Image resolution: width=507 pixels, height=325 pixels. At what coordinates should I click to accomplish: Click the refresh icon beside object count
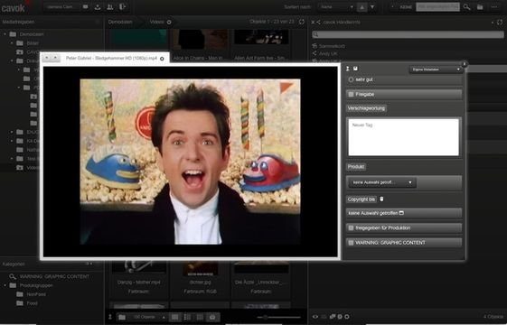click(301, 22)
